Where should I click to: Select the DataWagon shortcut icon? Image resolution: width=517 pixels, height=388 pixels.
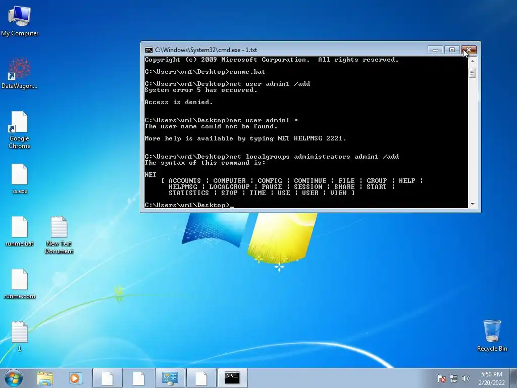pyautogui.click(x=20, y=73)
